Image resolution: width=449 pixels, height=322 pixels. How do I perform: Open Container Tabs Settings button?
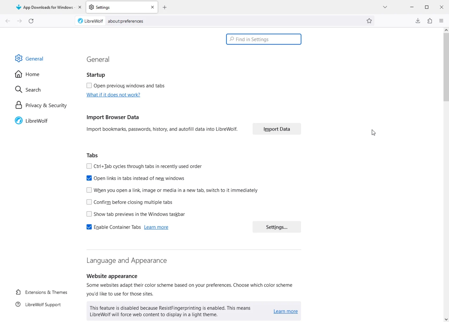[277, 227]
